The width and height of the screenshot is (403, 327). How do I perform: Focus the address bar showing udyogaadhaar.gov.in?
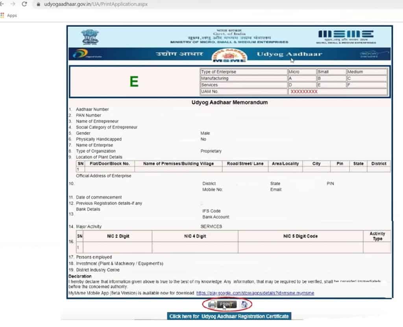[x=96, y=4]
